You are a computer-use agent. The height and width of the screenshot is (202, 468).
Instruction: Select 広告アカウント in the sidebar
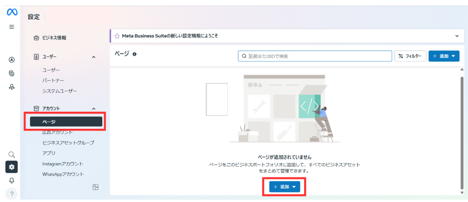click(x=57, y=132)
